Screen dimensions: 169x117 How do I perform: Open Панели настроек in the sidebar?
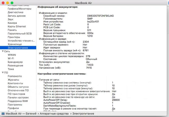(18, 97)
